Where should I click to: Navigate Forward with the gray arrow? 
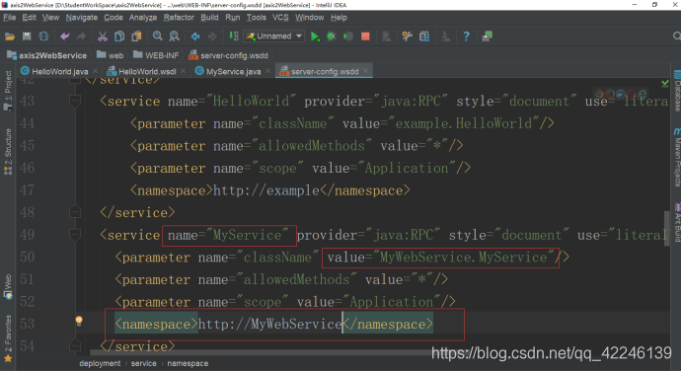point(212,37)
